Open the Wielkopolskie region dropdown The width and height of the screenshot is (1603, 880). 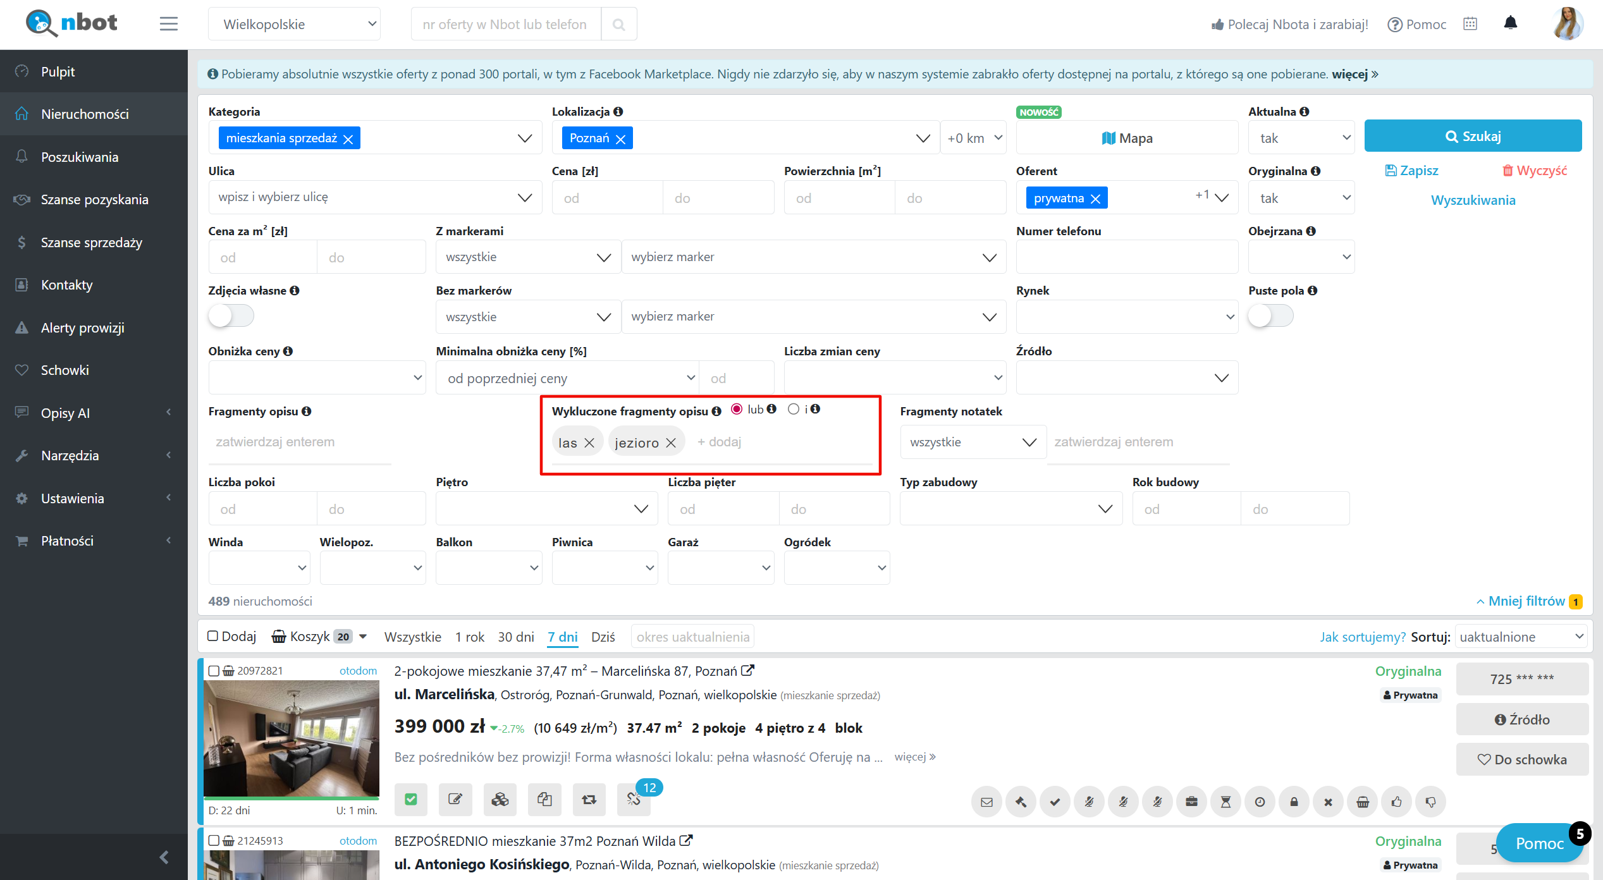tap(294, 24)
